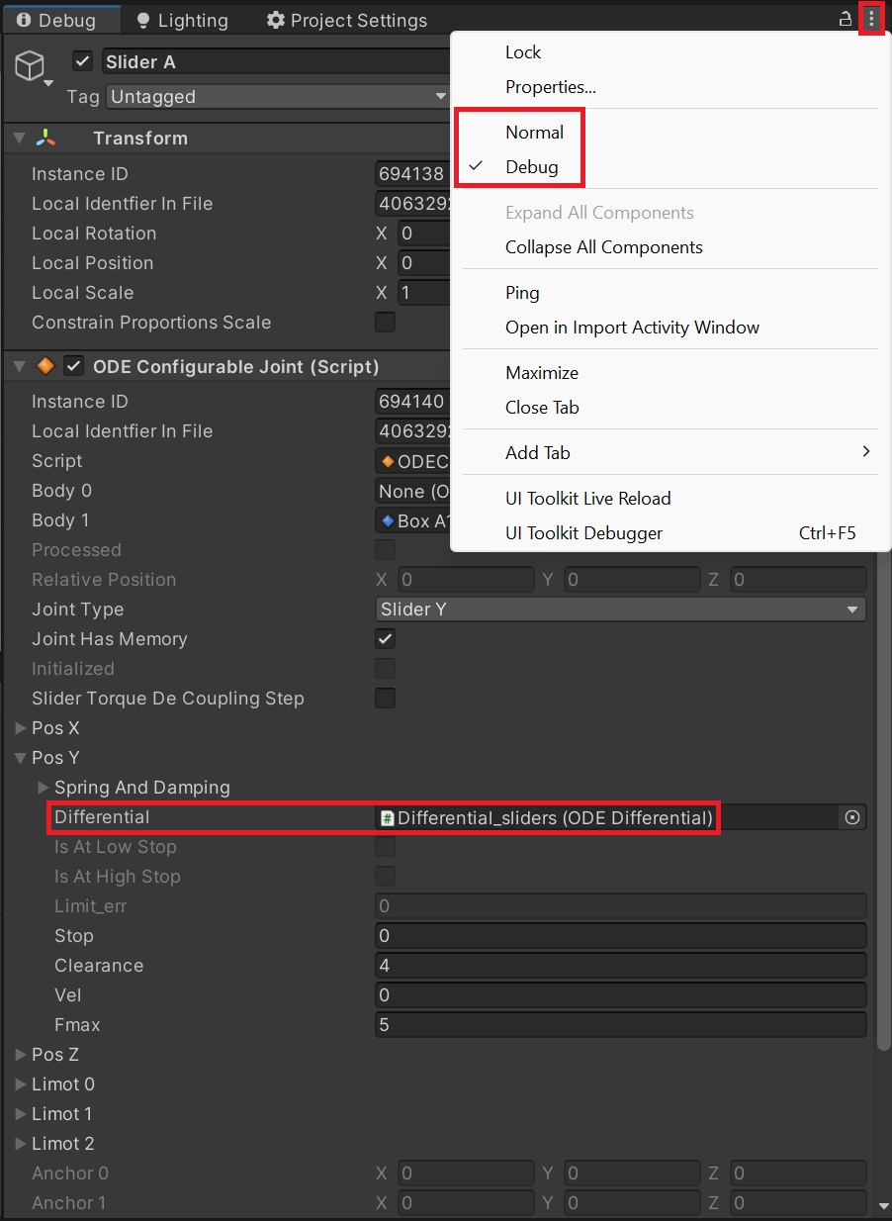
Task: Toggle the Slider A active checkbox
Action: coord(82,60)
